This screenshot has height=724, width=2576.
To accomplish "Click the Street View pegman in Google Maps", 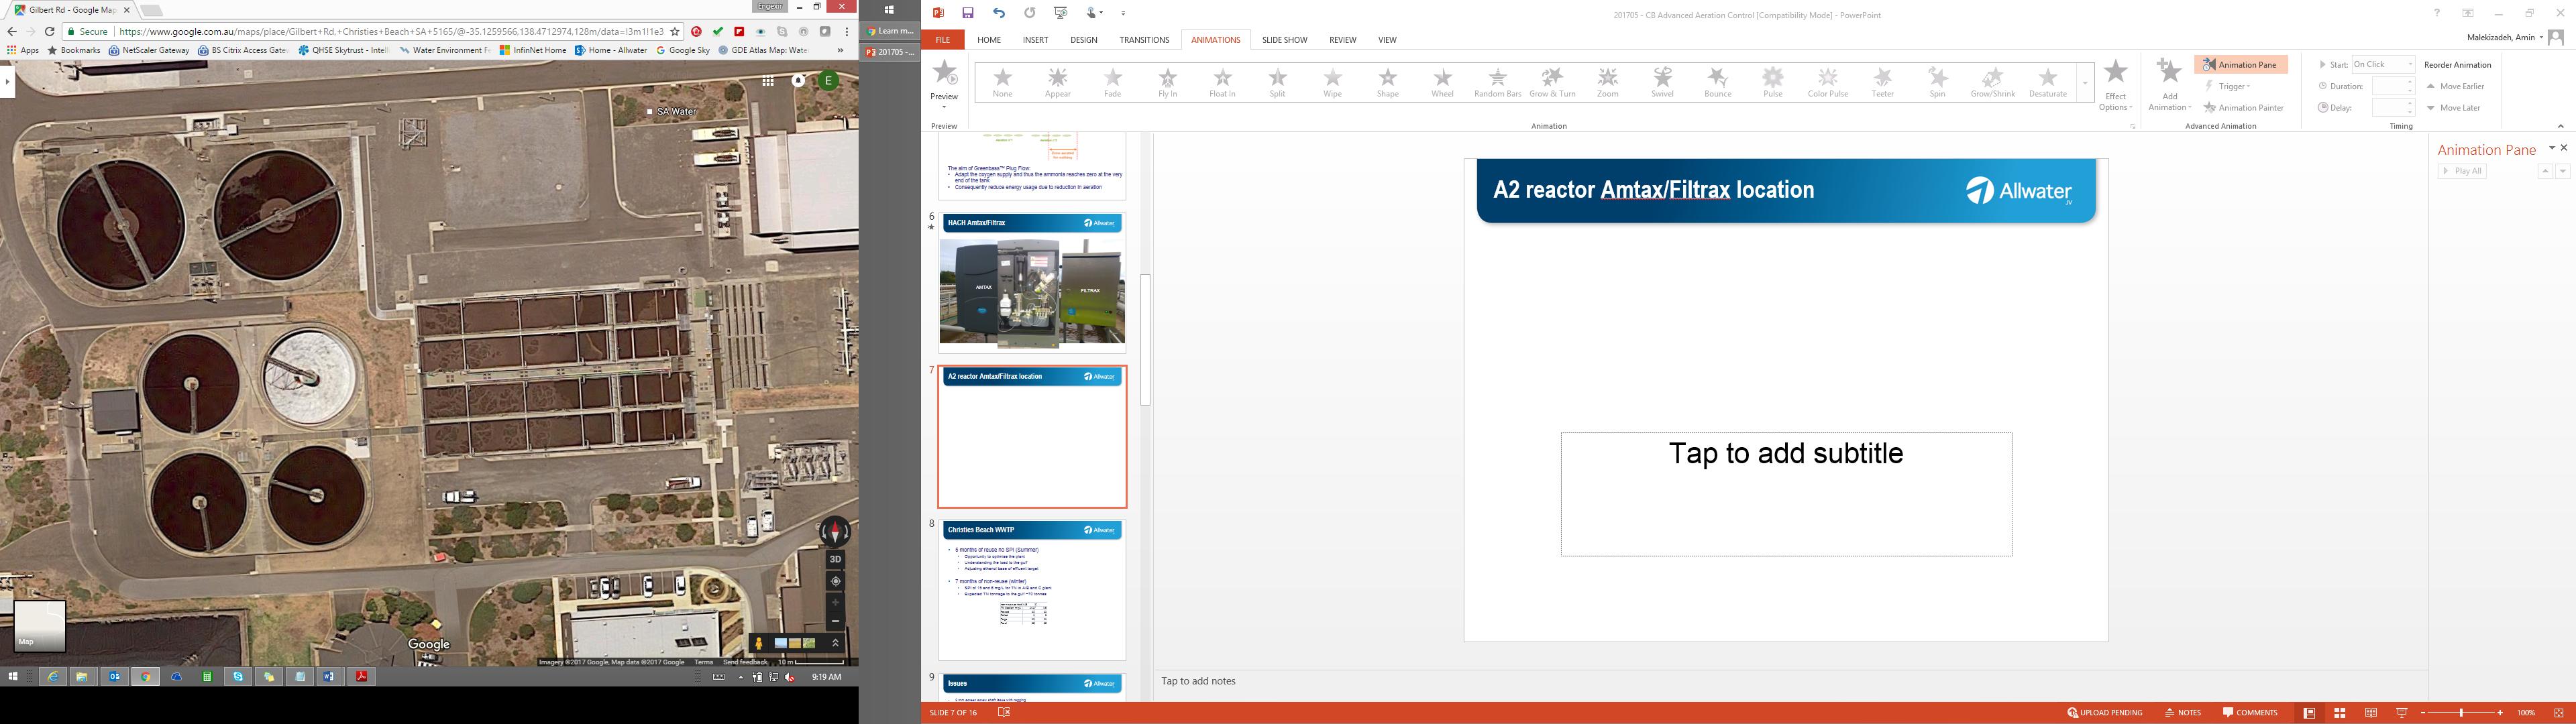I will pyautogui.click(x=759, y=643).
